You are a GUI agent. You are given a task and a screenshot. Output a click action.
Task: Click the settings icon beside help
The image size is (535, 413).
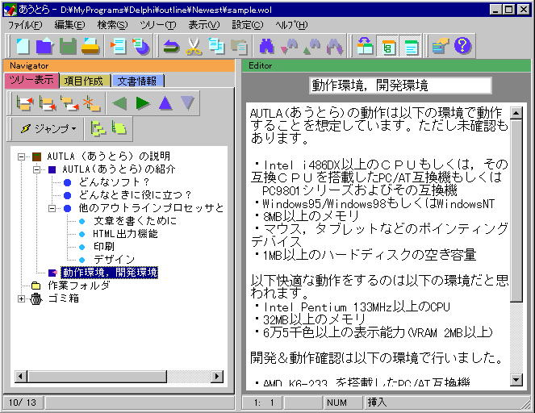tap(440, 46)
